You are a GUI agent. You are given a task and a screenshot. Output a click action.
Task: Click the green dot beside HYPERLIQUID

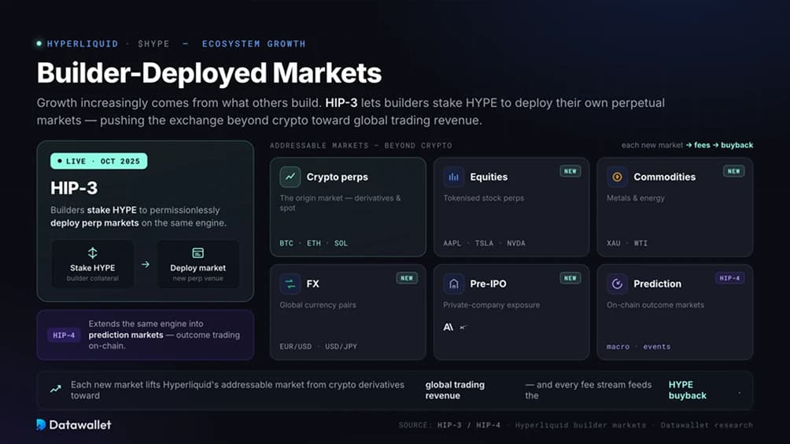point(39,44)
